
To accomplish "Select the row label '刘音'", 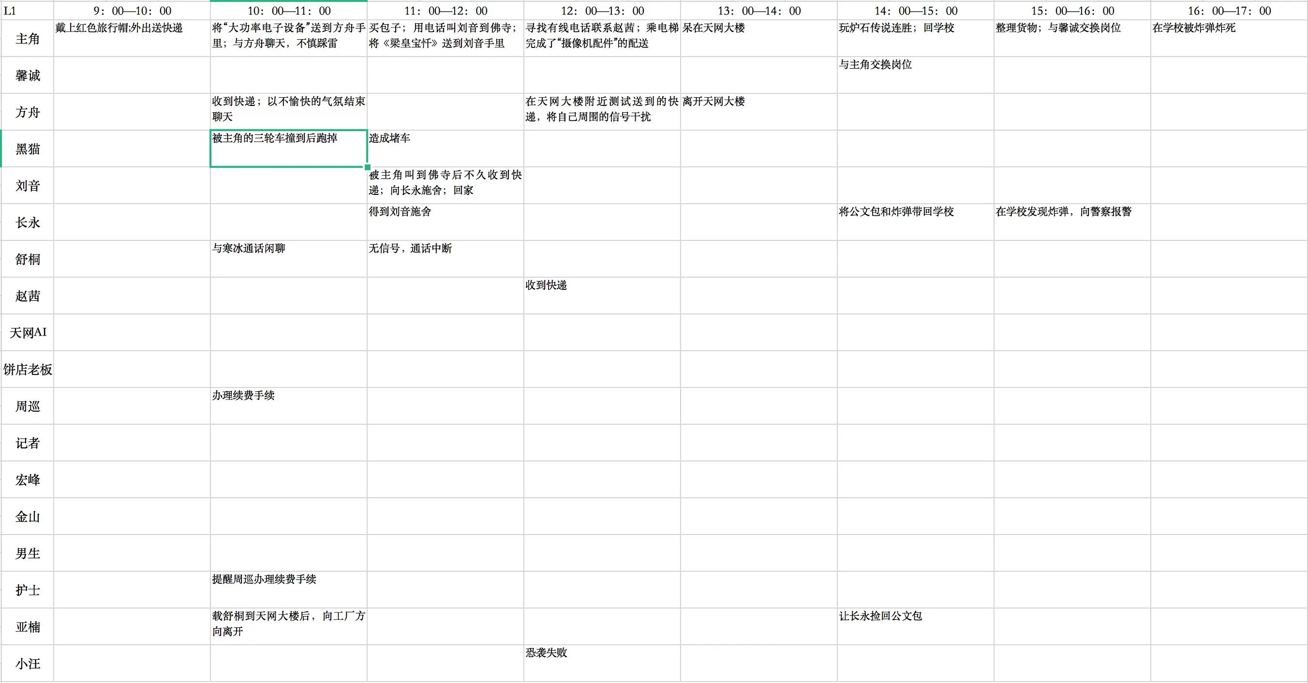I will click(x=28, y=185).
